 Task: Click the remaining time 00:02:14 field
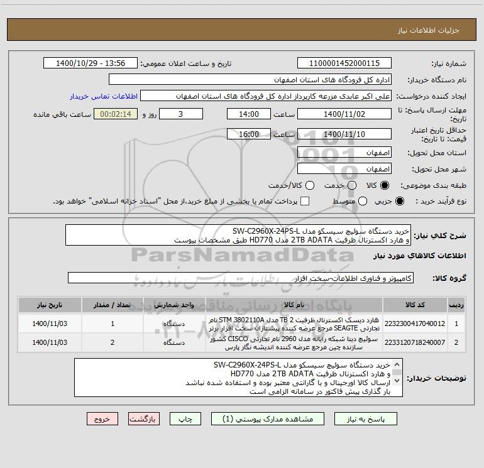(x=116, y=114)
